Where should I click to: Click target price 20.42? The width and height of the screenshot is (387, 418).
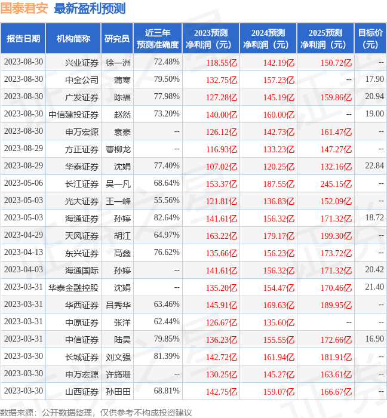(x=374, y=270)
